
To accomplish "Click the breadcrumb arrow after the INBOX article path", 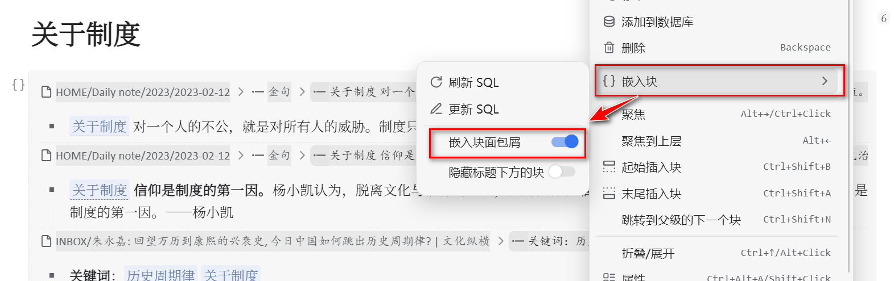I will [x=500, y=241].
